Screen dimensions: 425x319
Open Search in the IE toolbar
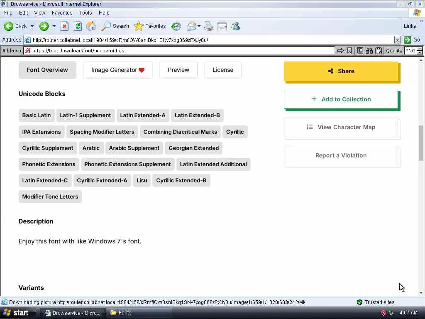115,26
